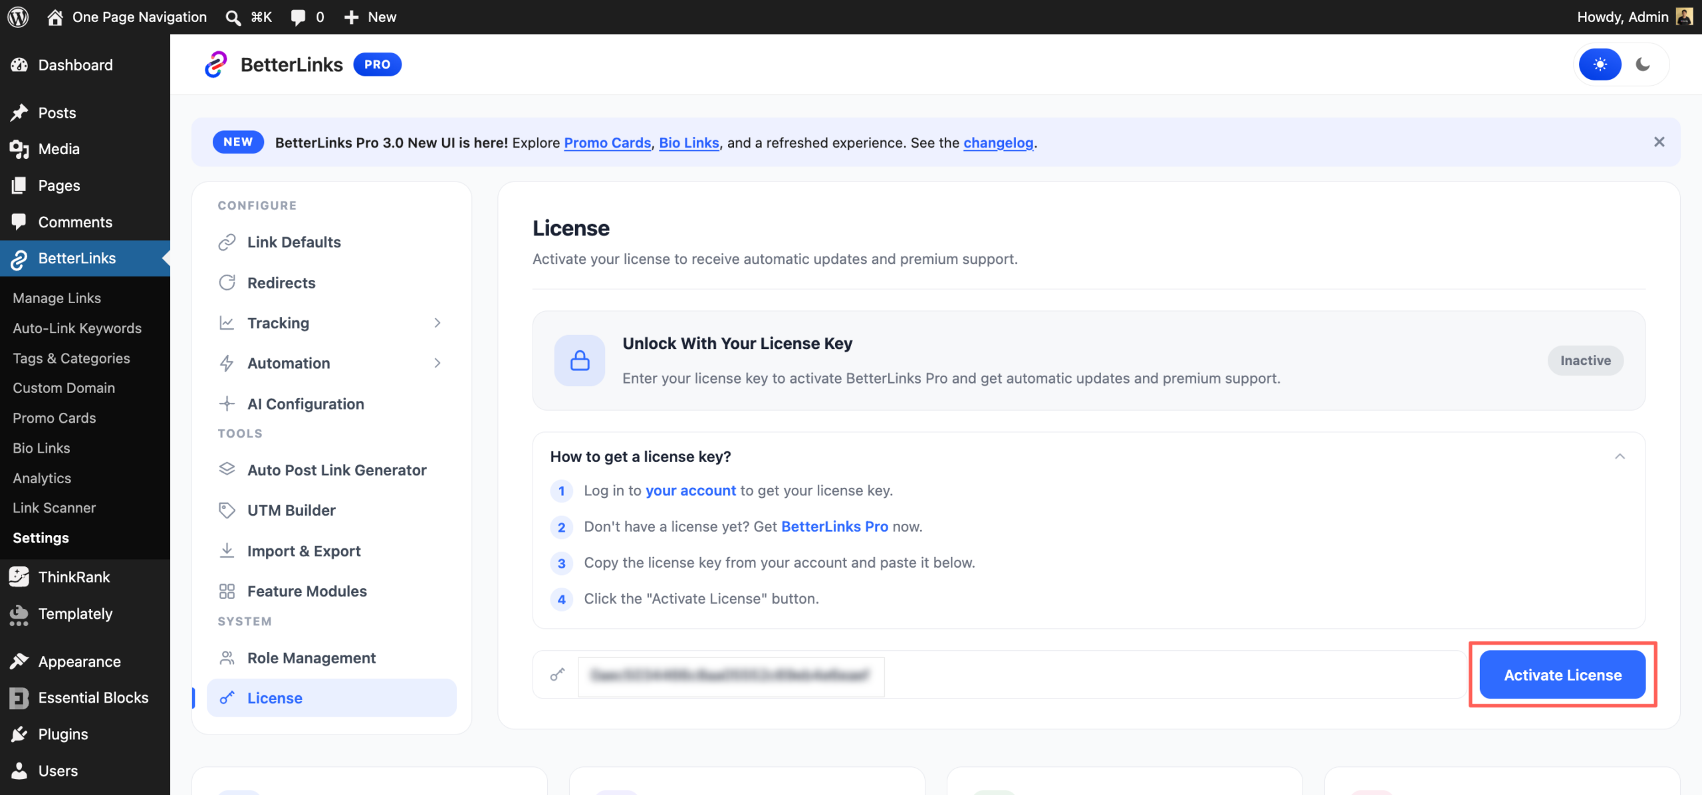The height and width of the screenshot is (795, 1702).
Task: Open Dashboard in WordPress sidebar
Action: tap(85, 65)
